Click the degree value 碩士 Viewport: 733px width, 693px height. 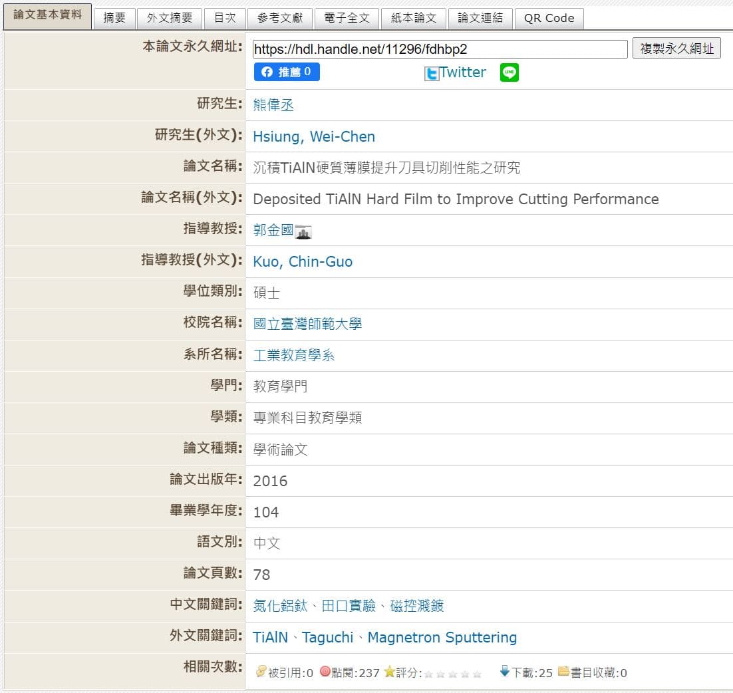pos(267,293)
